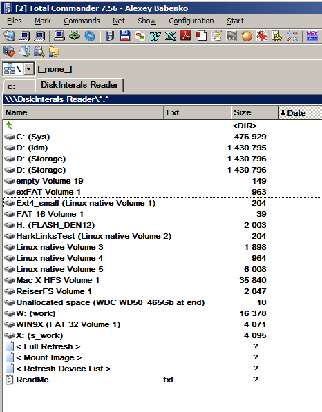Click the yellow folder toolbar icon
This screenshot has width=322, height=412.
coord(54,51)
